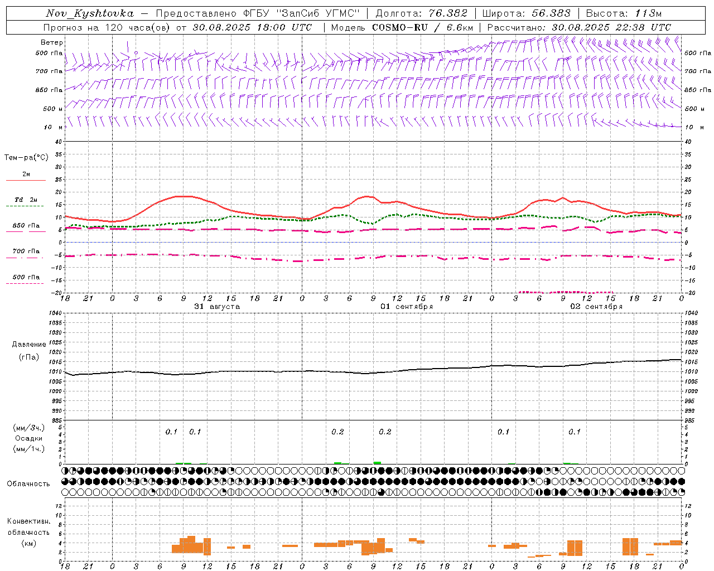Click the Модель COSMO-RU / 6.6км label
Viewport: 714px width, 571px height.
point(402,27)
